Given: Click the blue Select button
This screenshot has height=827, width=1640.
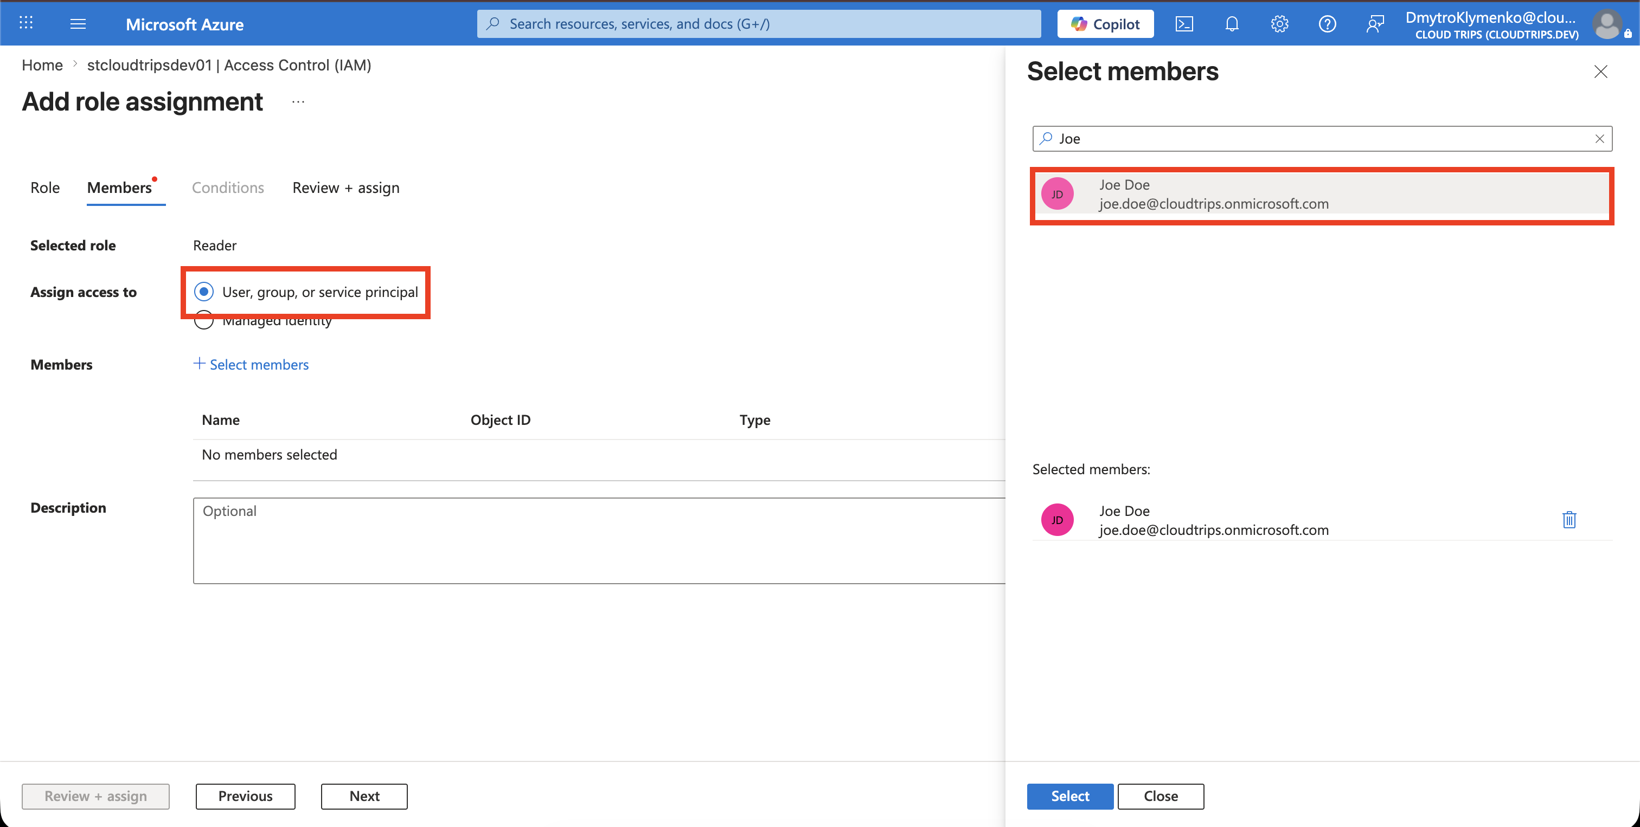Looking at the screenshot, I should (x=1069, y=796).
